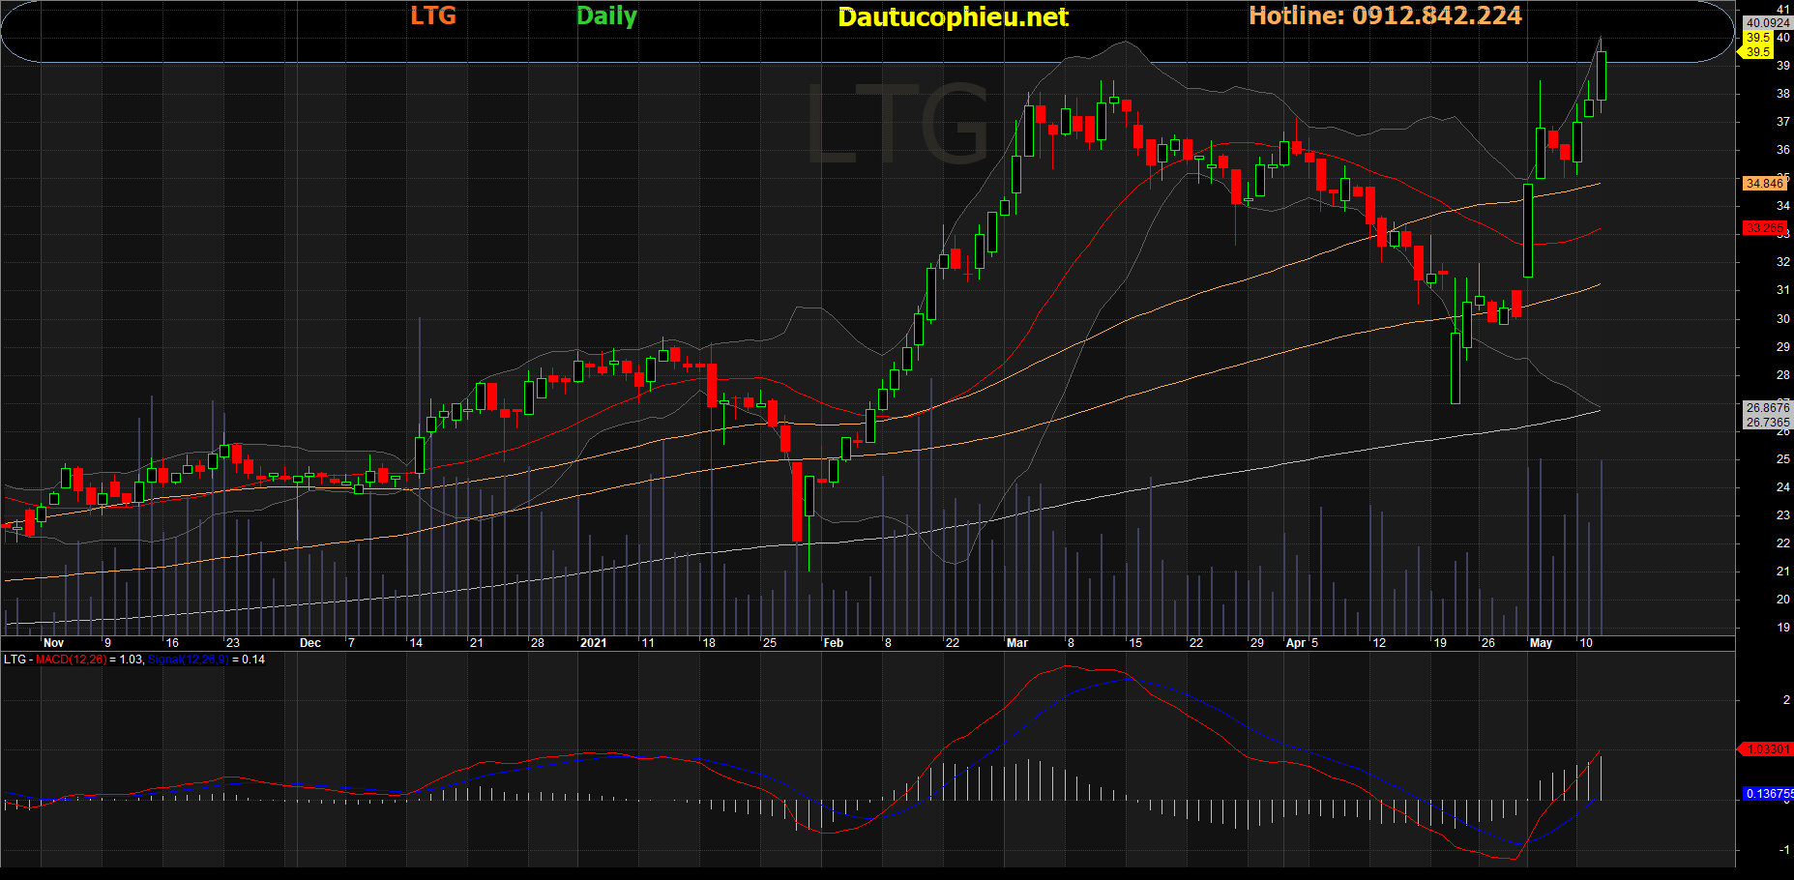This screenshot has width=1794, height=880.
Task: Click the Apr label on date axis
Action: tap(1296, 643)
